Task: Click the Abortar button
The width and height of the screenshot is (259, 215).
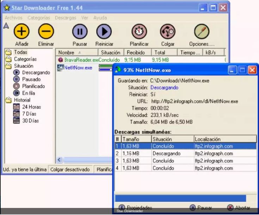Action: (239, 208)
